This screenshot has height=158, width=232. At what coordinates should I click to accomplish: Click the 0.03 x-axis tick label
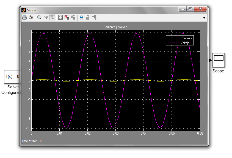tap(116, 134)
